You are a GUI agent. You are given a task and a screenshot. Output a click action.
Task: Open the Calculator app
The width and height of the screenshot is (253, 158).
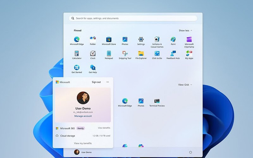click(x=77, y=55)
